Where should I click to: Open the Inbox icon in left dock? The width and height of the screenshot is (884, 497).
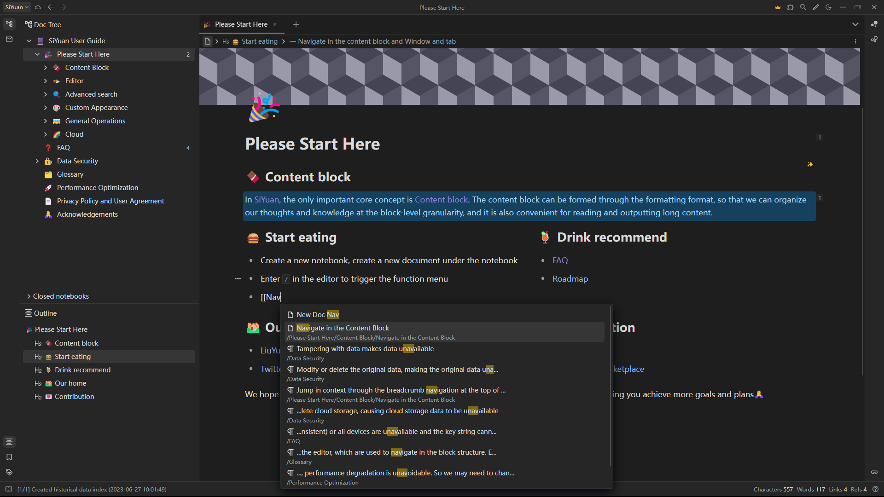click(x=9, y=40)
